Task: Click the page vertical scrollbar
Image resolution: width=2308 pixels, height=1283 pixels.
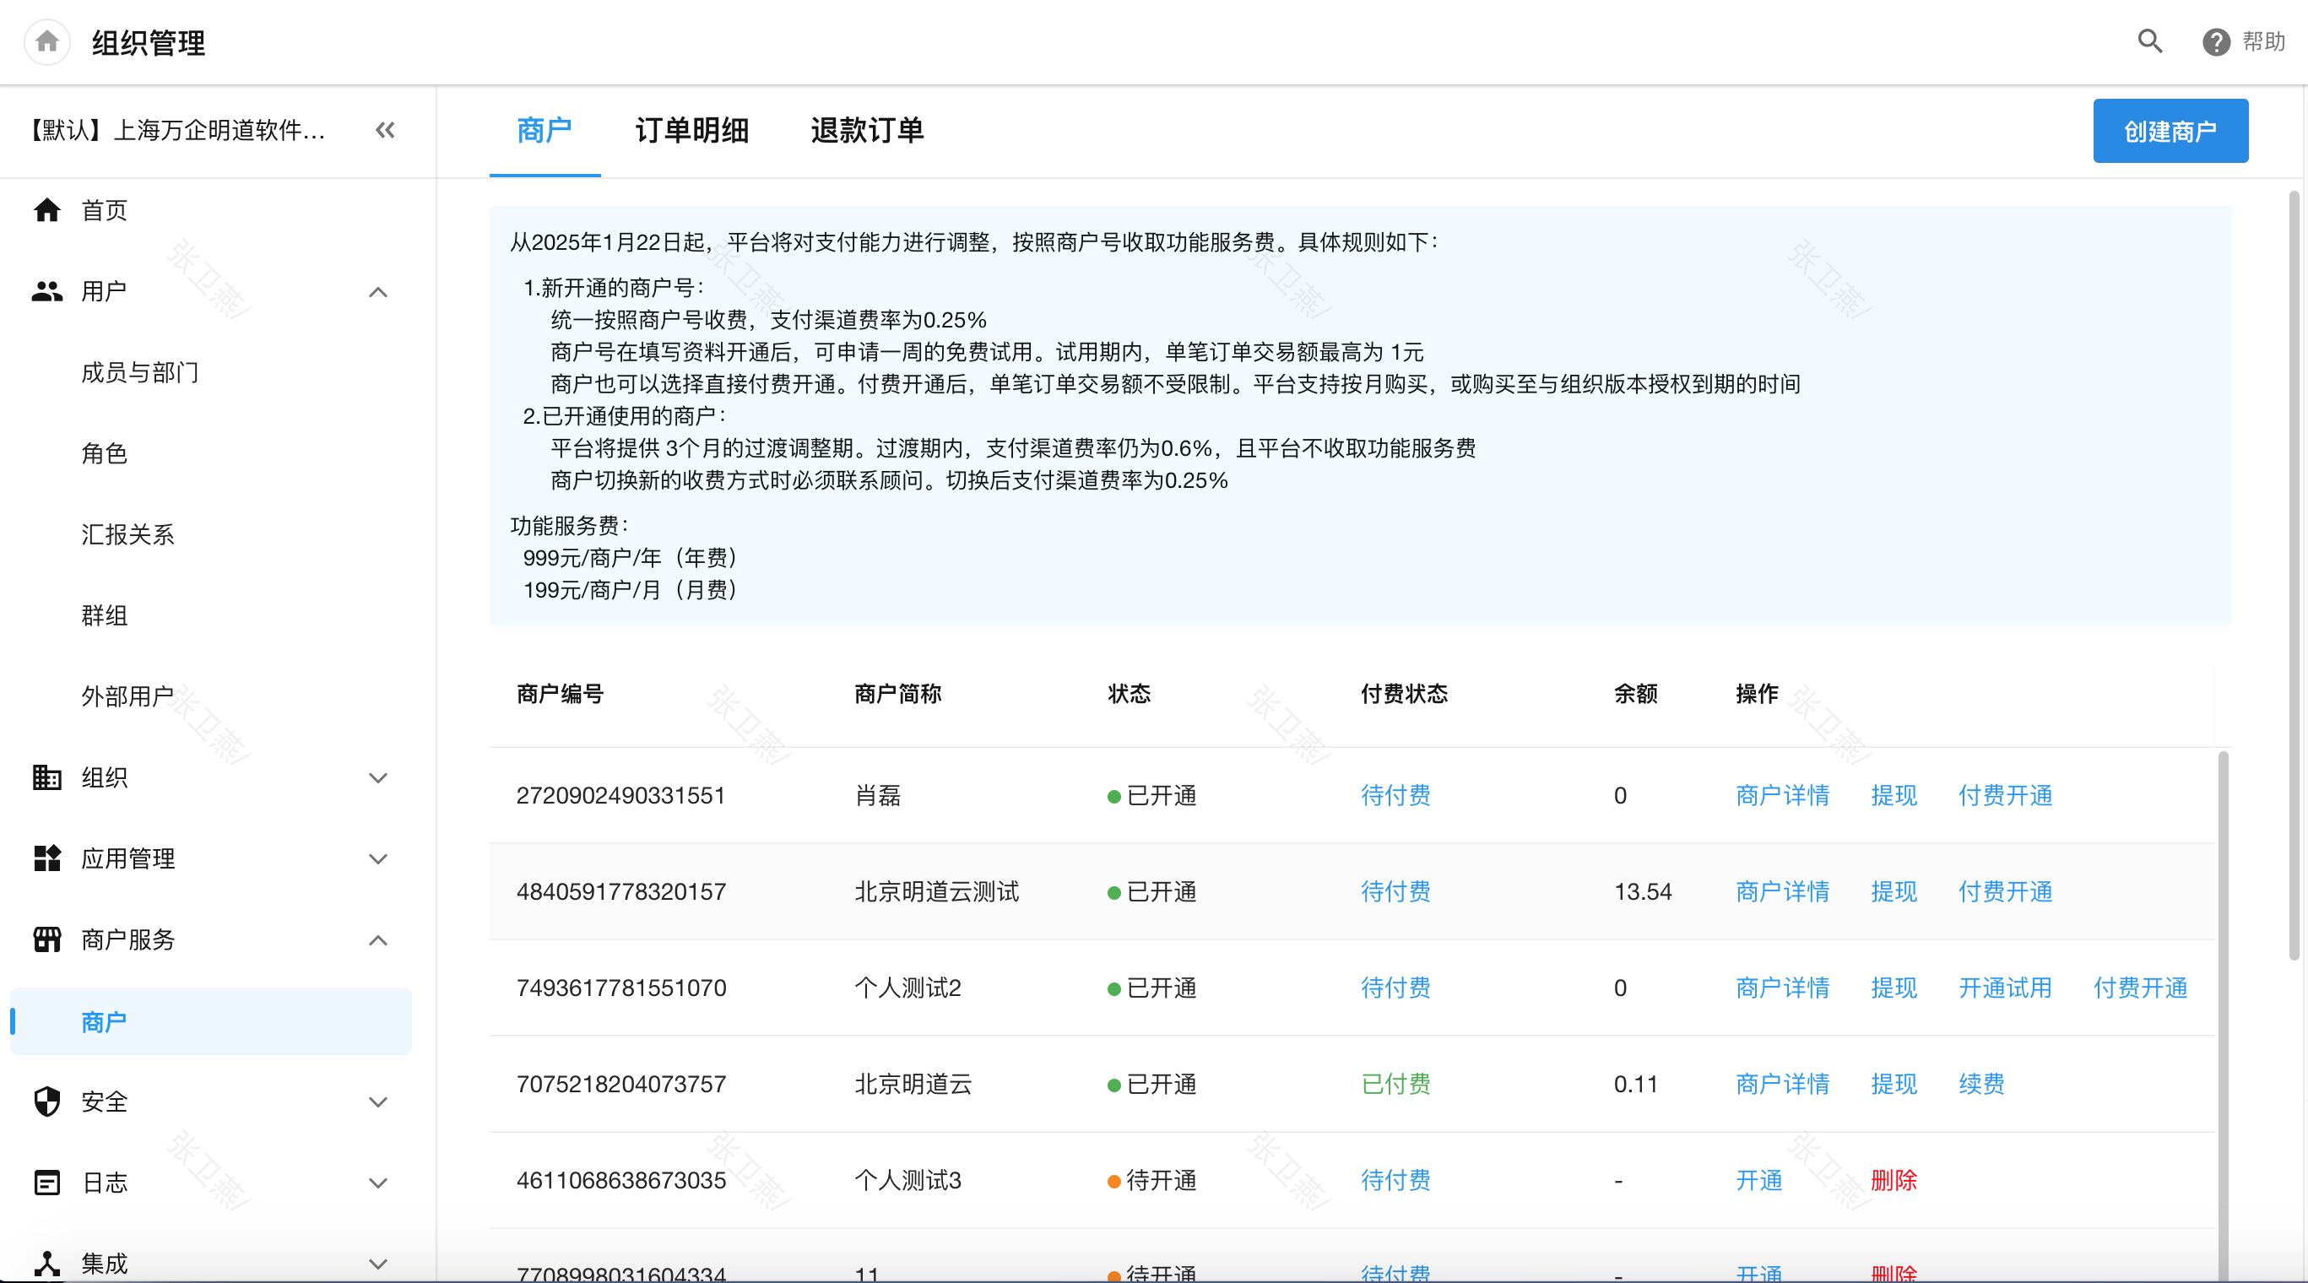Action: tap(2294, 573)
